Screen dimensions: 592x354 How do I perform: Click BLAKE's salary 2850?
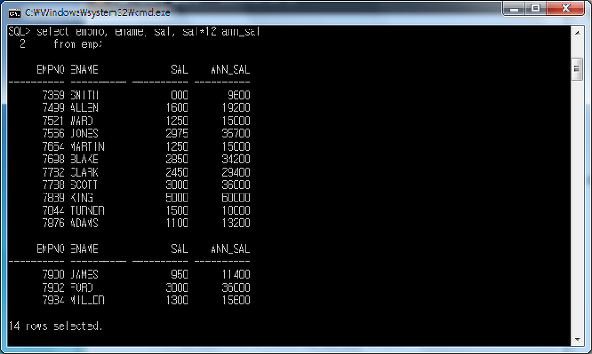pyautogui.click(x=177, y=159)
